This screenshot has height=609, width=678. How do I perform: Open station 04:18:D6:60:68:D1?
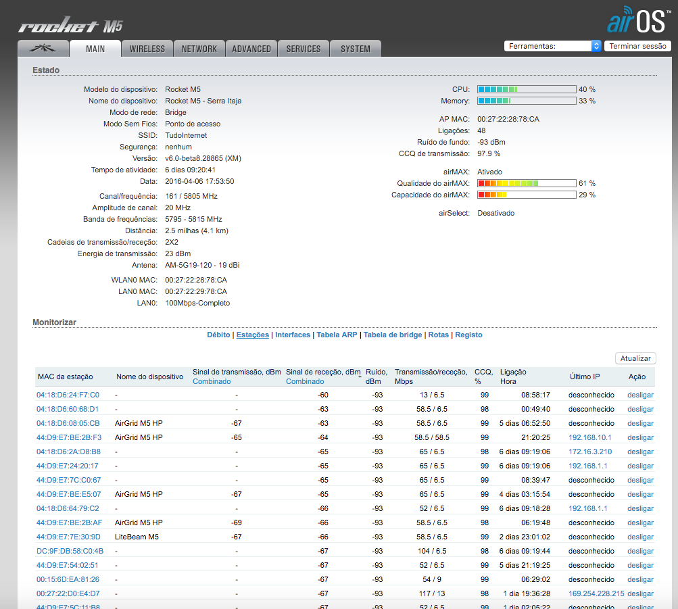[x=68, y=409]
